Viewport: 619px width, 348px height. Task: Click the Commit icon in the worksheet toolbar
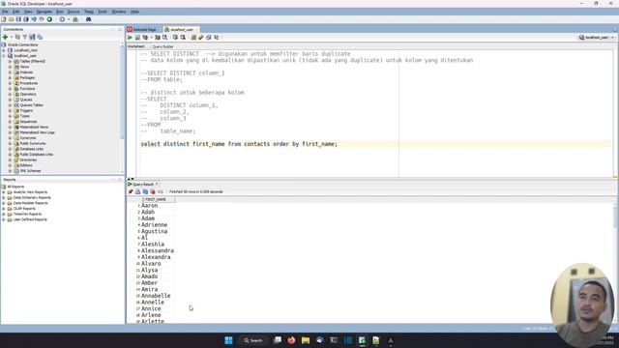[175, 38]
